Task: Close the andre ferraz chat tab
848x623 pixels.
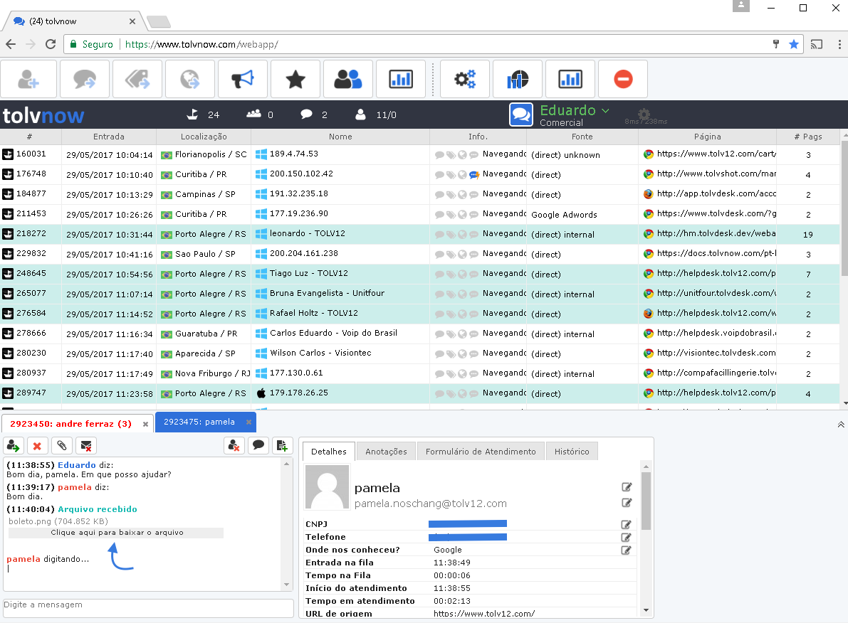Action: pyautogui.click(x=145, y=424)
